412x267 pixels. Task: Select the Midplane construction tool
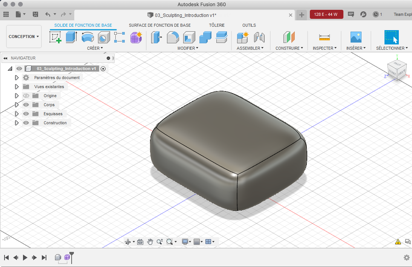point(289,37)
